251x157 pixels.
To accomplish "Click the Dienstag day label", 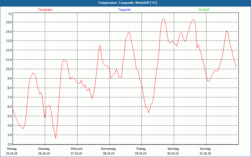I will pos(44,149).
